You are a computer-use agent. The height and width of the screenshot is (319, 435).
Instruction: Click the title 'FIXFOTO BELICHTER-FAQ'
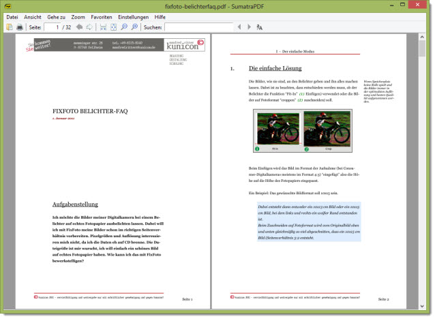coord(90,111)
